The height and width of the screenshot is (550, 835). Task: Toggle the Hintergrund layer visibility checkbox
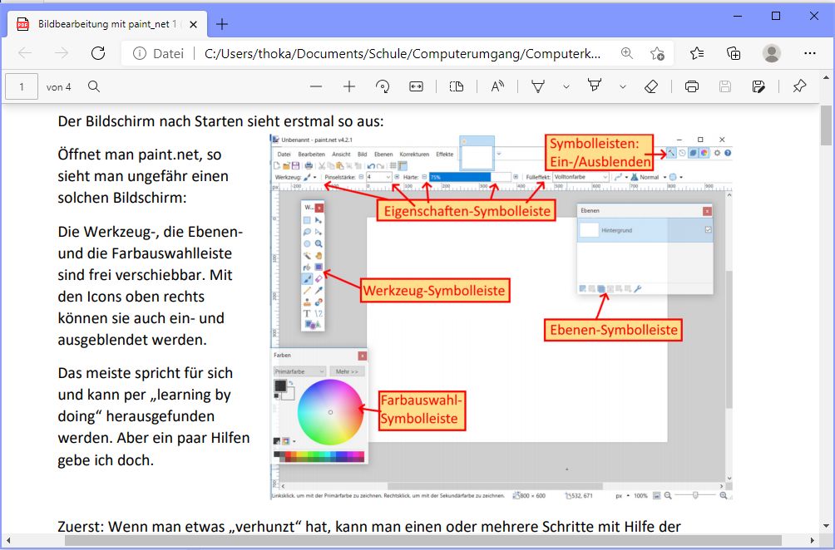click(x=709, y=230)
